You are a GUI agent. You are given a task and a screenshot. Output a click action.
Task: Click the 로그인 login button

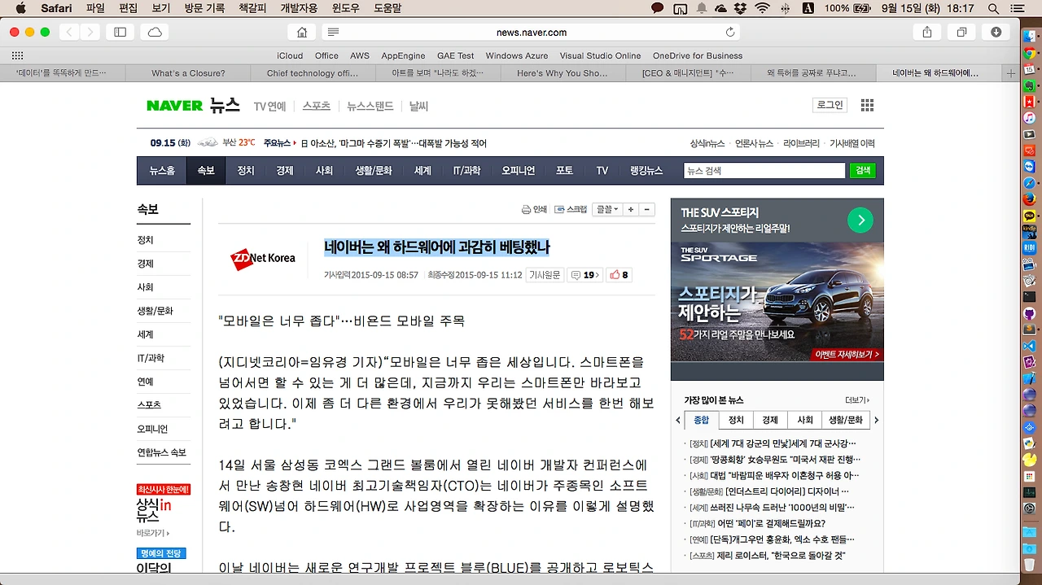[x=830, y=105]
